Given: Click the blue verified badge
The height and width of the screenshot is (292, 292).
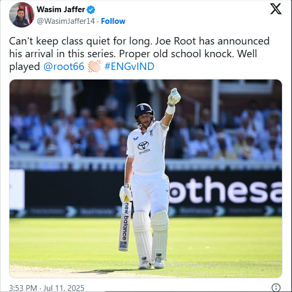Looking at the screenshot, I should (x=91, y=10).
